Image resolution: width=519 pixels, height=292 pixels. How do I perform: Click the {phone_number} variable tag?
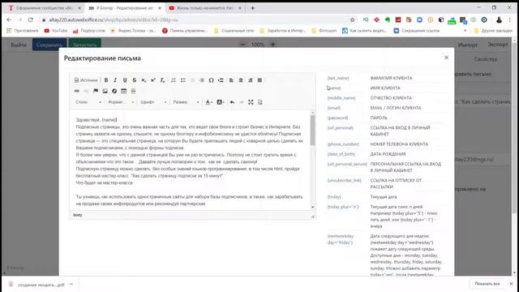tap(343, 144)
